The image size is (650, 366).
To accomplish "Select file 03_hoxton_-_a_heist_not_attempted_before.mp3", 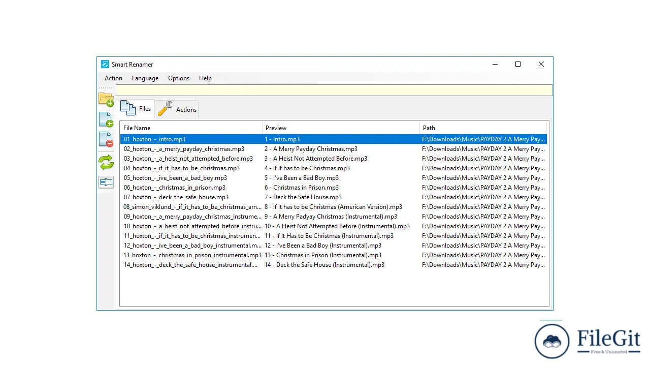I will [188, 159].
